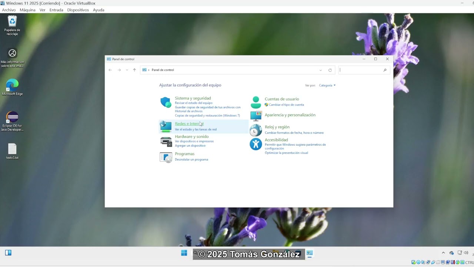Screen dimensions: 474x267
Task: Open the Archivo menu in VirtualBox
Action: click(9, 10)
